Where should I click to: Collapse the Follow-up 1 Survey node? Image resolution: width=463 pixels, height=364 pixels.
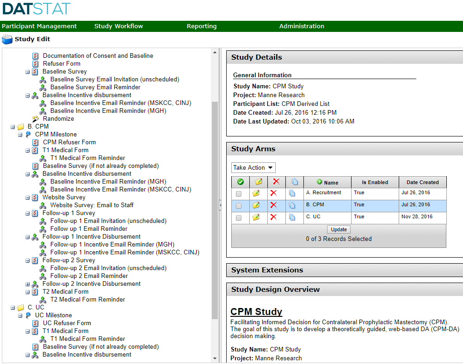point(27,213)
